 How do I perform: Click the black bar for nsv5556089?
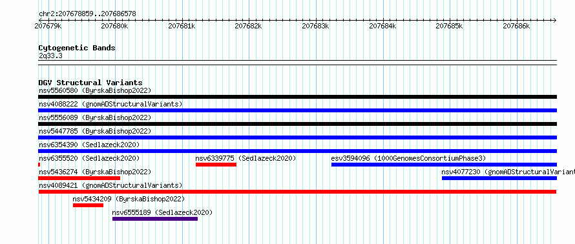(297, 124)
